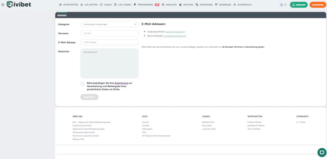This screenshot has height=159, width=327.
Task: Open the DE language selector
Action: point(285,5)
